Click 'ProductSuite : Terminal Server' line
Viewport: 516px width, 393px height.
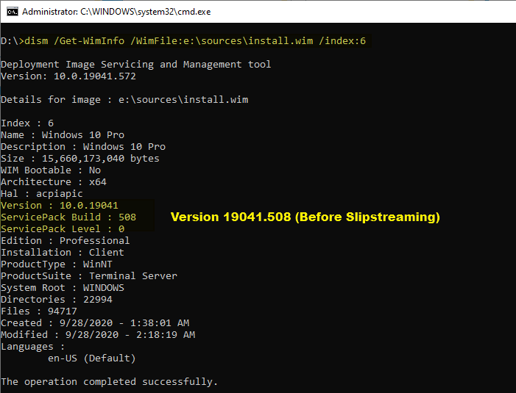pyautogui.click(x=89, y=275)
